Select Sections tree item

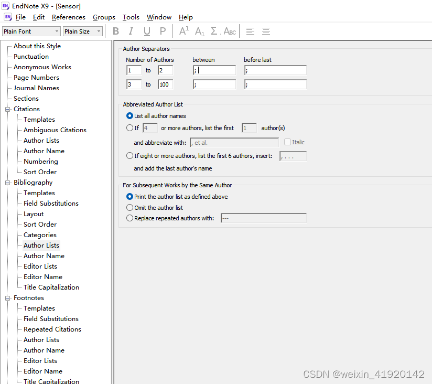coord(26,99)
